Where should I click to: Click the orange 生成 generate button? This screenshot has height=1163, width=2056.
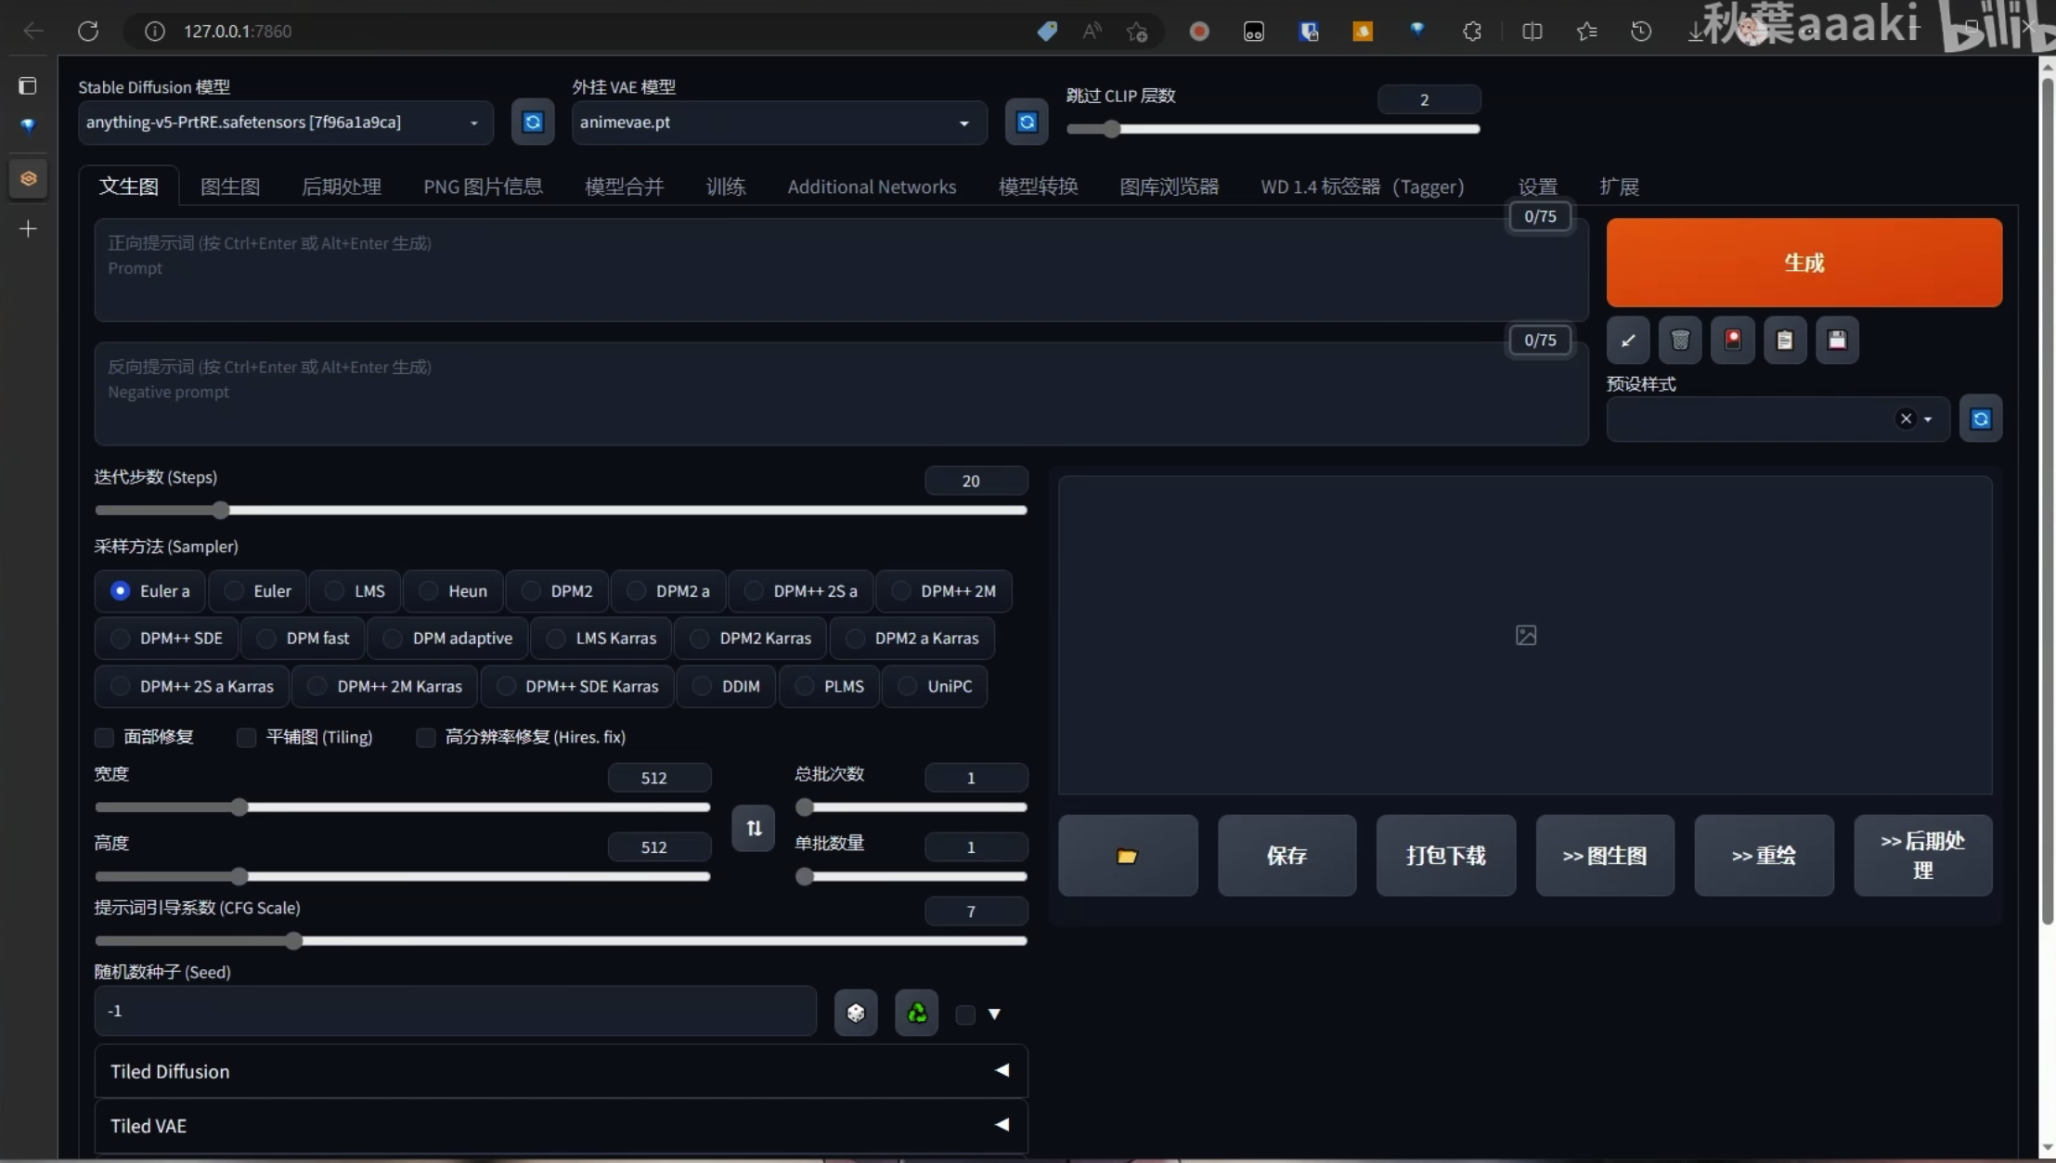tap(1802, 263)
